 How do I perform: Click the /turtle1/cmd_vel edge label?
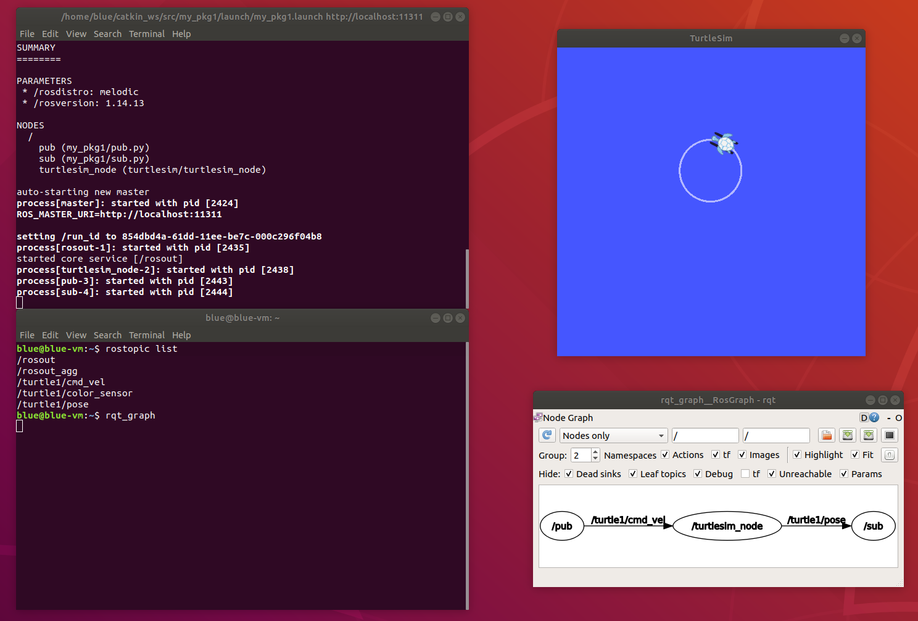628,520
